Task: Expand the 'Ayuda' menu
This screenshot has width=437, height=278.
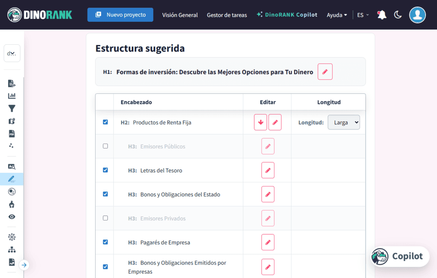Action: click(337, 14)
